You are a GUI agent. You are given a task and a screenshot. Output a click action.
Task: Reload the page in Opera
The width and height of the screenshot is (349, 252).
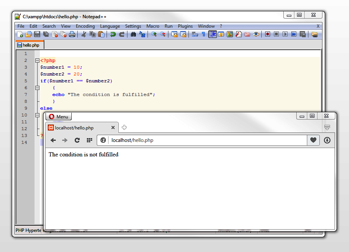click(x=77, y=140)
